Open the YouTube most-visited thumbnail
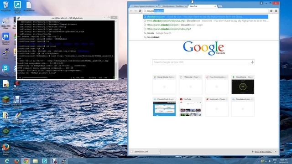This screenshot has width=292, height=164. tap(191, 107)
